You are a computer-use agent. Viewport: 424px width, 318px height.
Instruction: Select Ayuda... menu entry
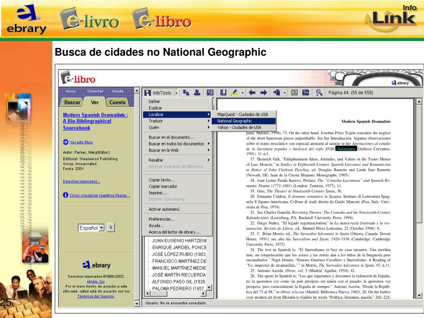click(177, 226)
